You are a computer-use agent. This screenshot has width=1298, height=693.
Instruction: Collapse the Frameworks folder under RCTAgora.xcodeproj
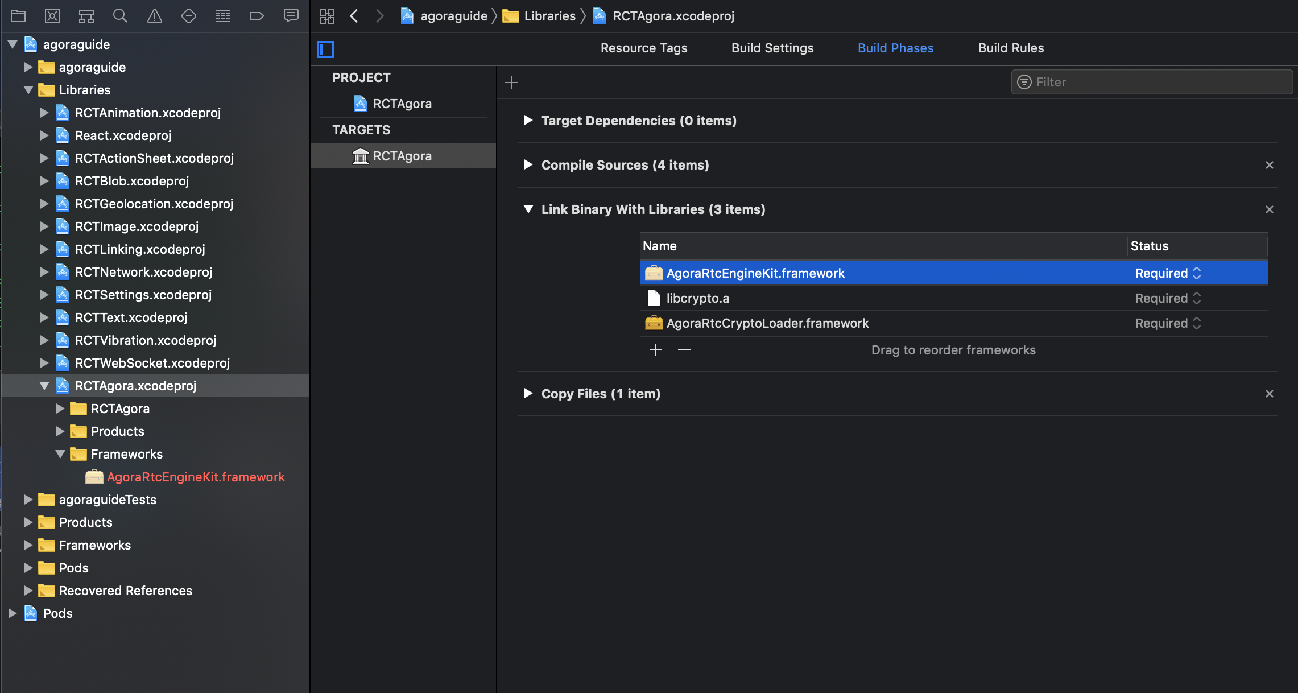[60, 454]
